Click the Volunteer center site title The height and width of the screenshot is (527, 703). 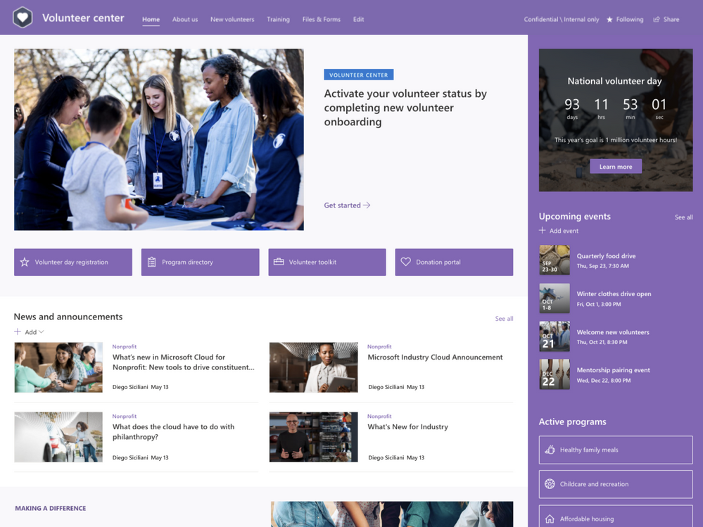point(83,18)
